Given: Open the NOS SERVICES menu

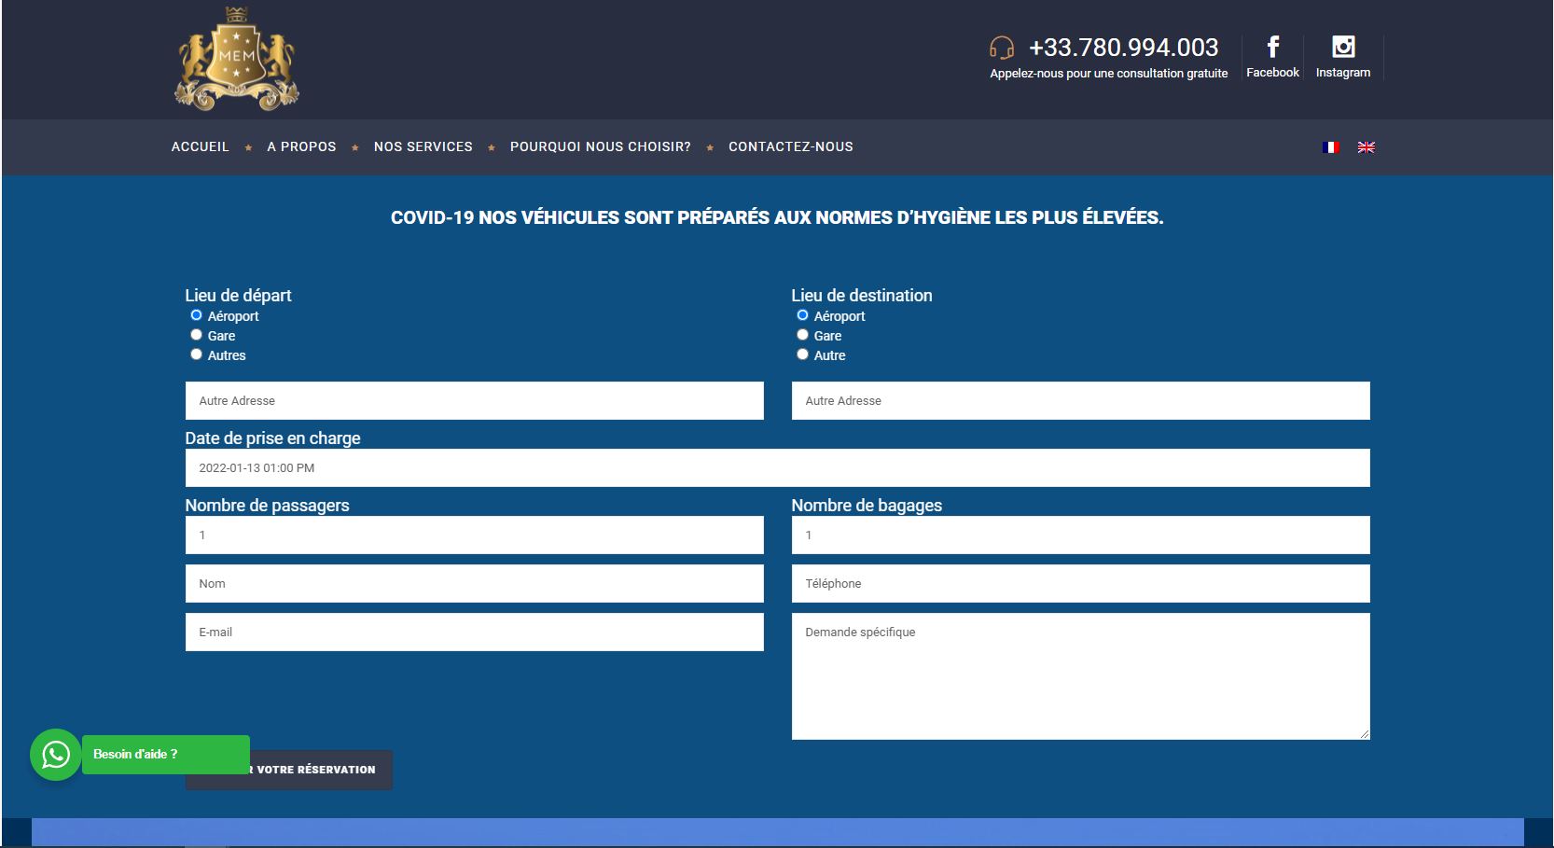Looking at the screenshot, I should (423, 146).
